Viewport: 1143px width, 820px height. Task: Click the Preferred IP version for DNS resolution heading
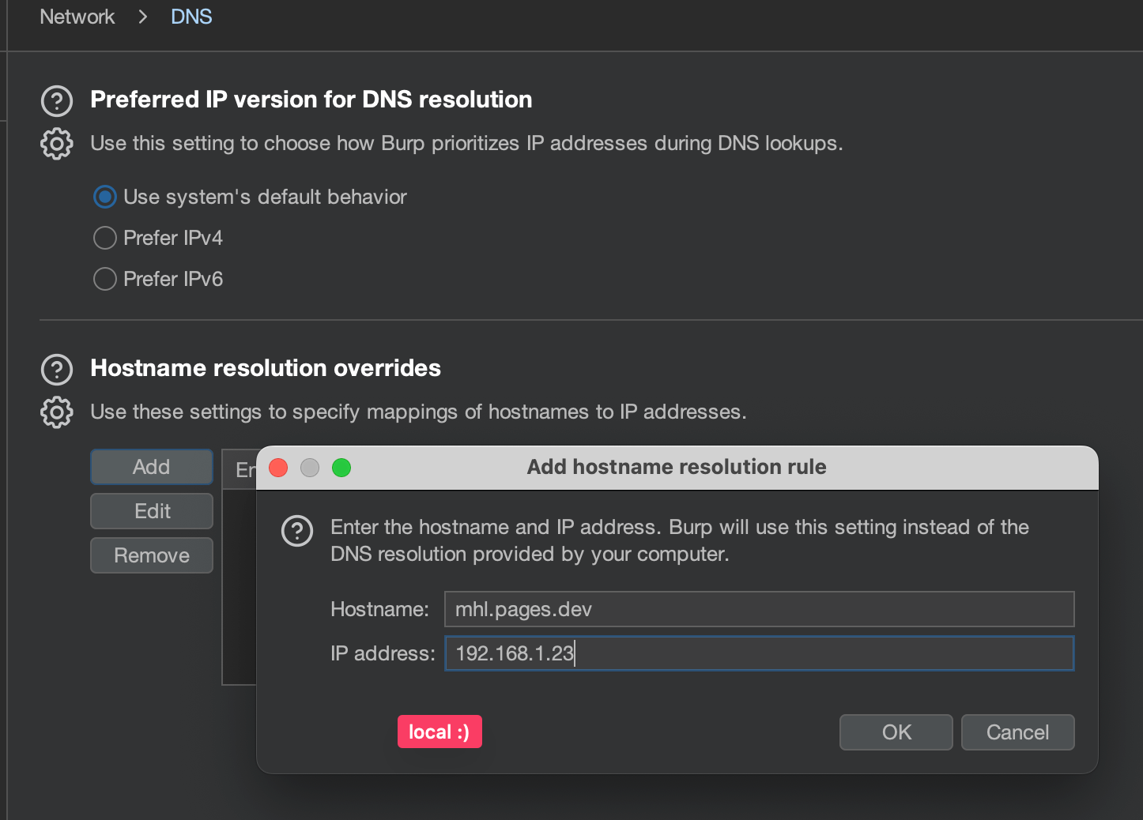(x=311, y=100)
